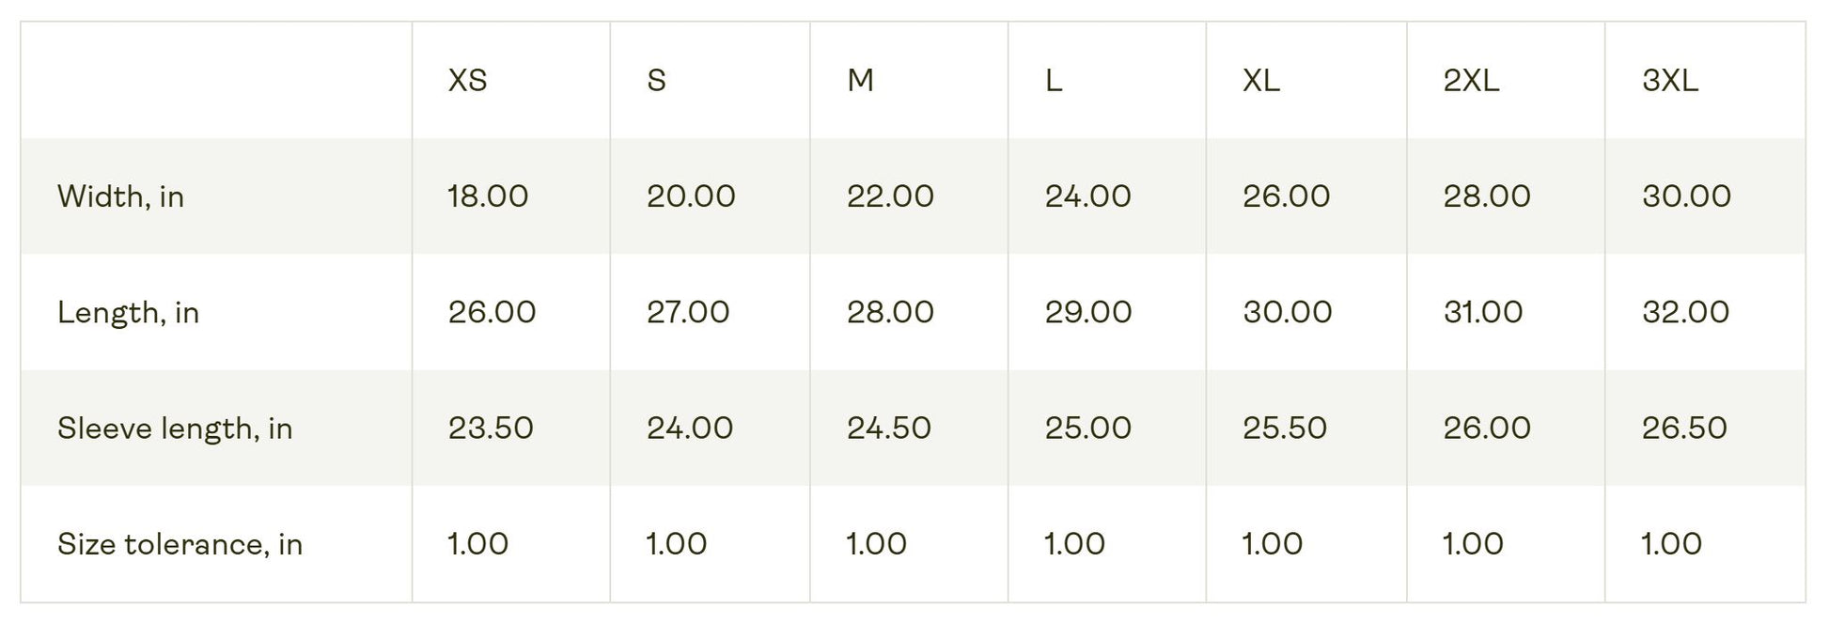This screenshot has height=624, width=1829.
Task: Click the S length value 27.00
Action: (688, 312)
